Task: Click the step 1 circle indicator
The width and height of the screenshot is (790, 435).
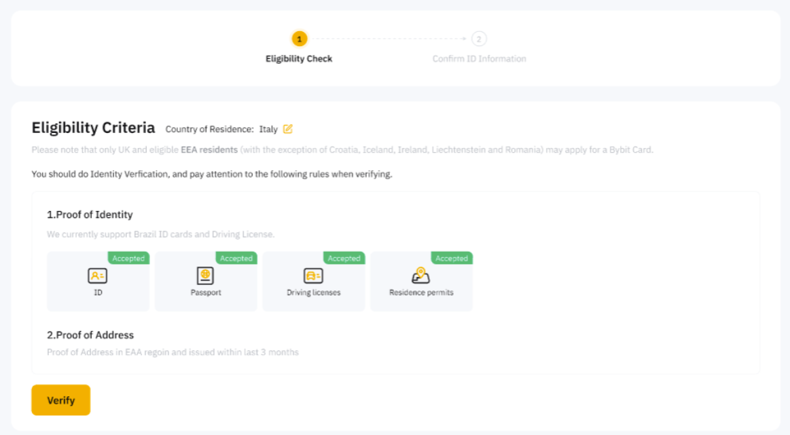Action: pyautogui.click(x=299, y=39)
